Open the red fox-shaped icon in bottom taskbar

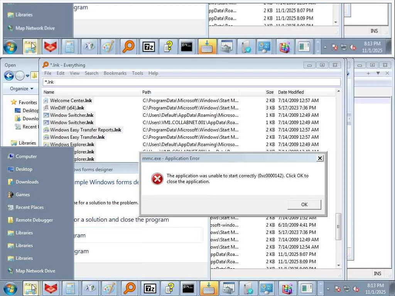point(51,288)
